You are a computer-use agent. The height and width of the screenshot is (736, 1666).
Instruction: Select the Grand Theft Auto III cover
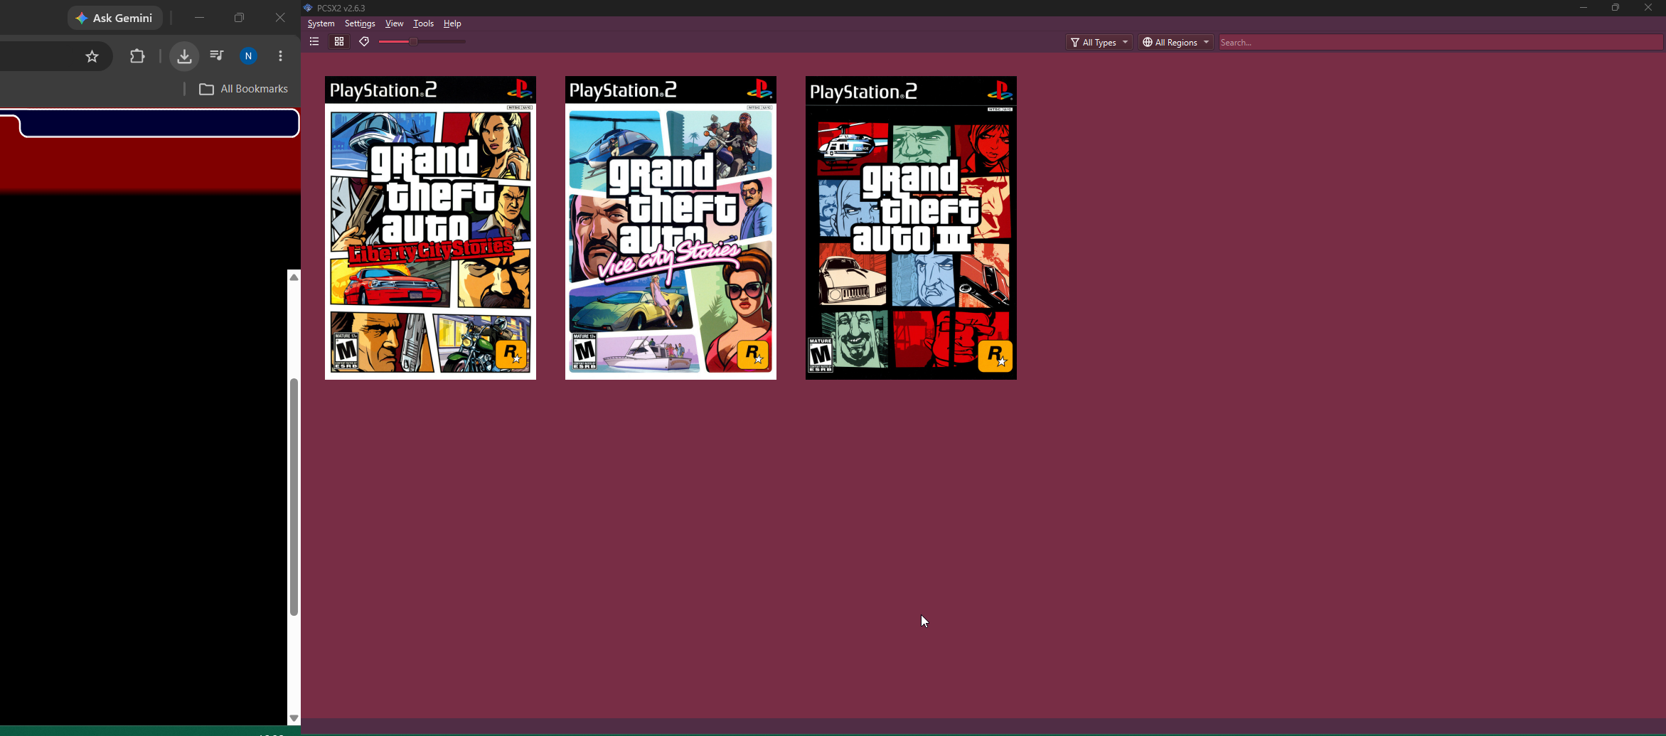pyautogui.click(x=911, y=228)
